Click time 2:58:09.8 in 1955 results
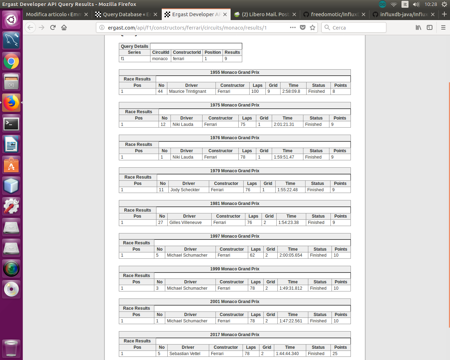The image size is (450, 360). coord(291,91)
